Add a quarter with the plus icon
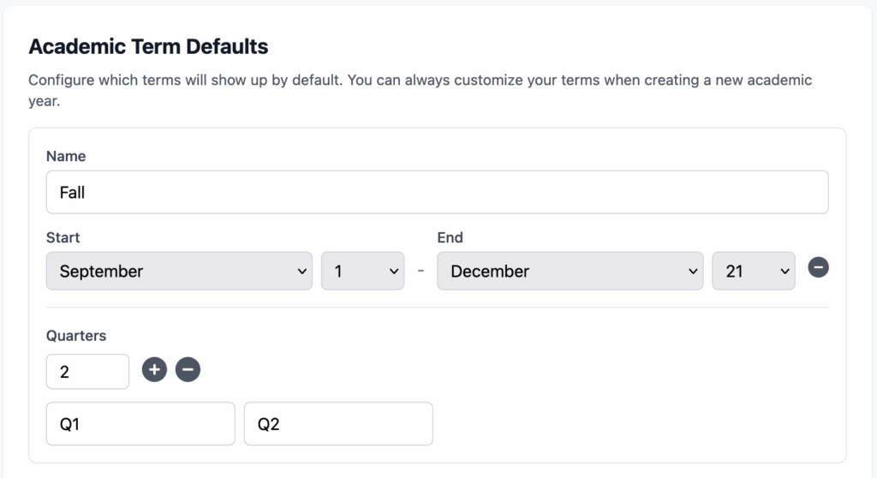Screen dimensions: 877x478 (154, 370)
